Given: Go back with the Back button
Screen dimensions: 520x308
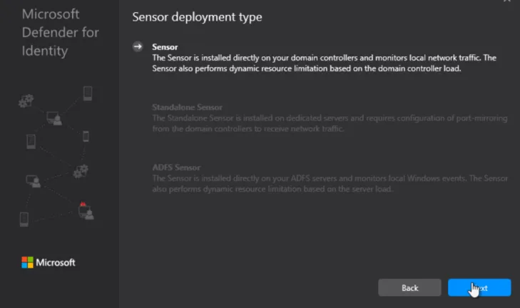Looking at the screenshot, I should coord(409,287).
